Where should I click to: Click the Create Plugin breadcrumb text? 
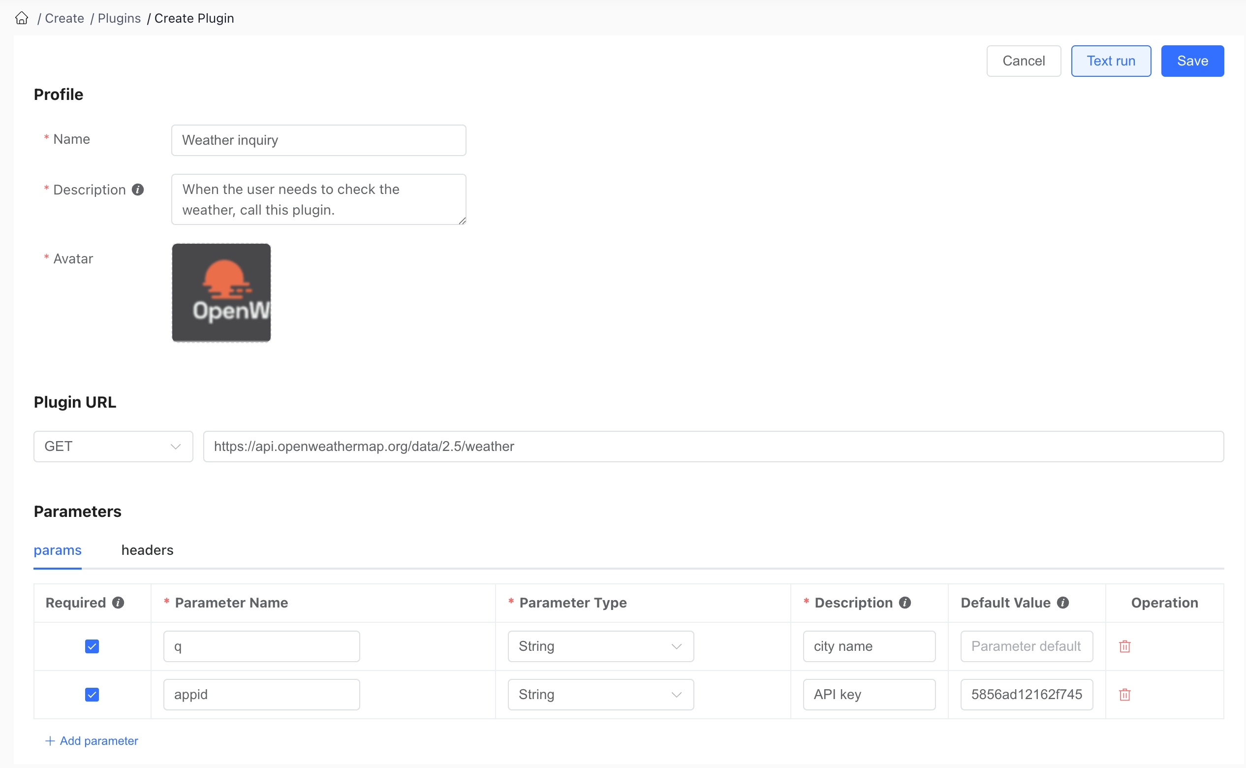[x=194, y=18]
